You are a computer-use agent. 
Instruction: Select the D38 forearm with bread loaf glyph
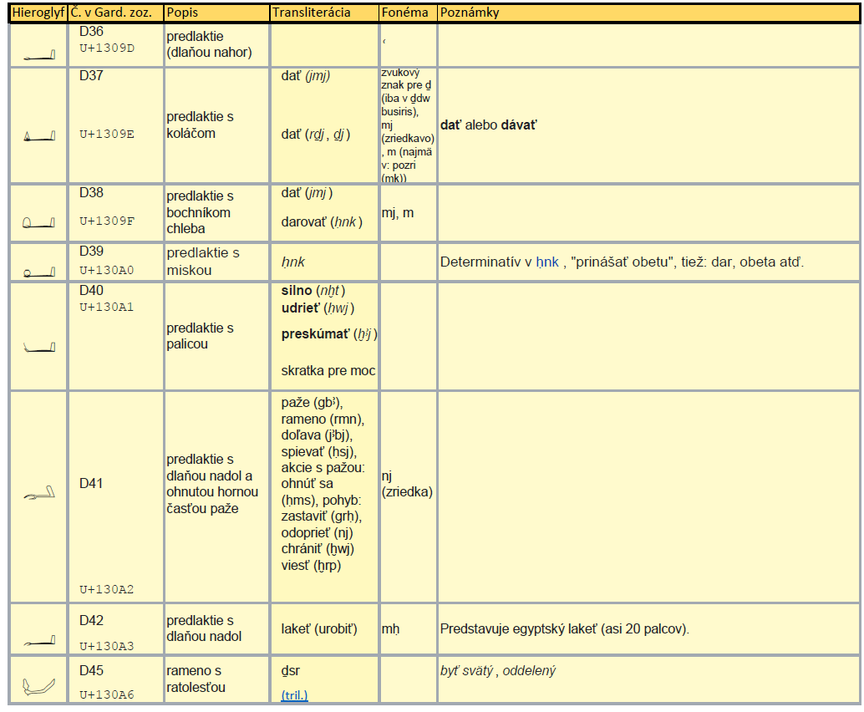pyautogui.click(x=38, y=222)
